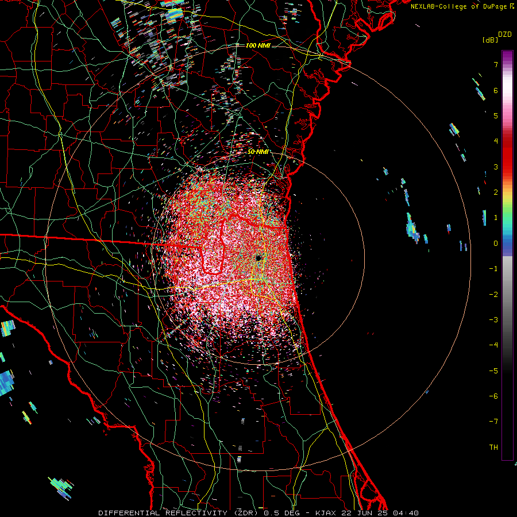Viewport: 517px width, 517px height.
Task: Click the DZD legend title
Action: (x=505, y=34)
